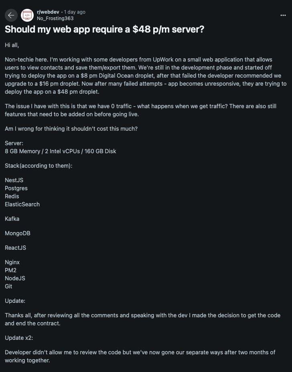Click the server specs line with 8 GB Memory
This screenshot has height=372, width=292.
[x=61, y=151]
